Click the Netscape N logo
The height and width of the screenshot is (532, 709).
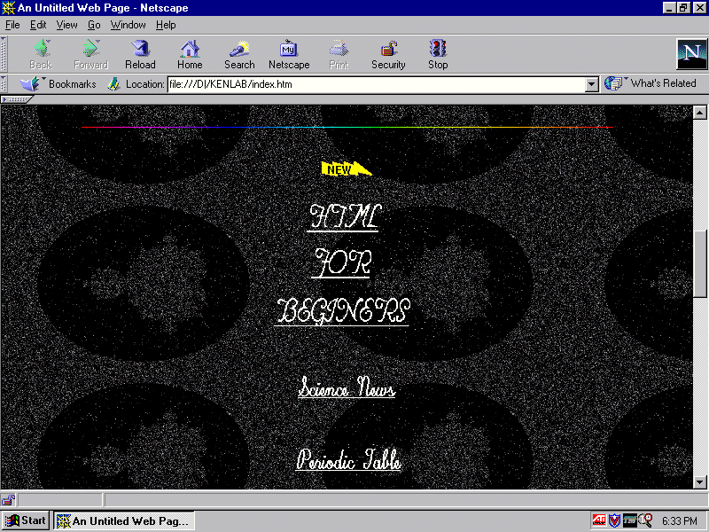691,54
